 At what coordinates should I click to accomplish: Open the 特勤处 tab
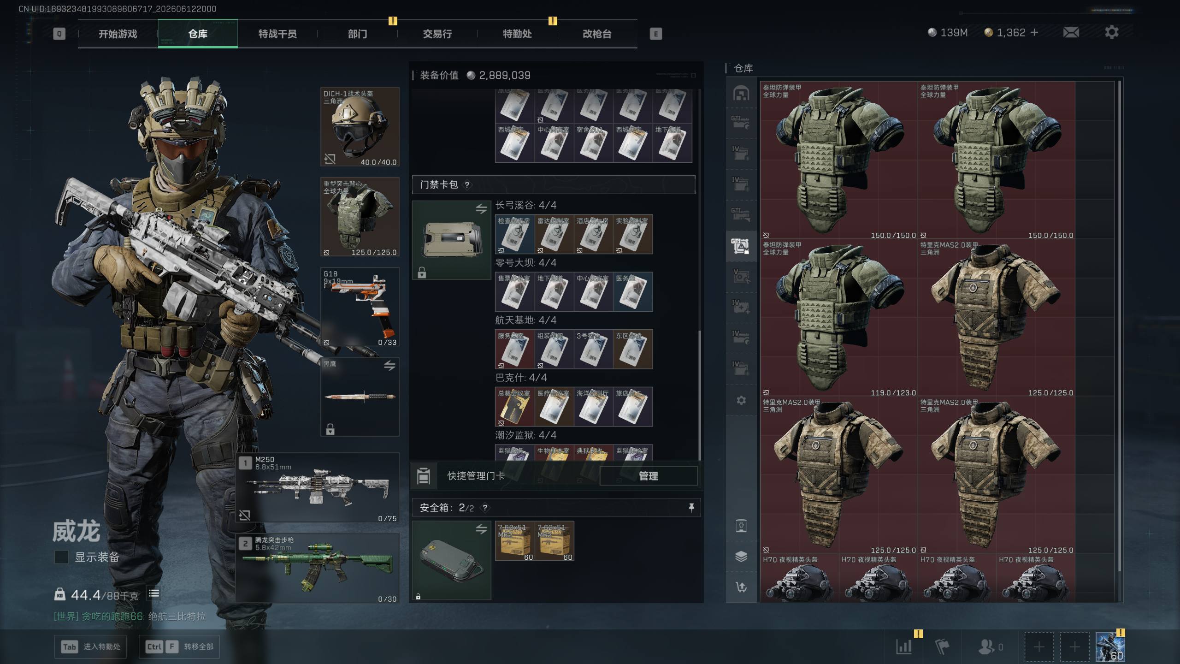tap(517, 34)
